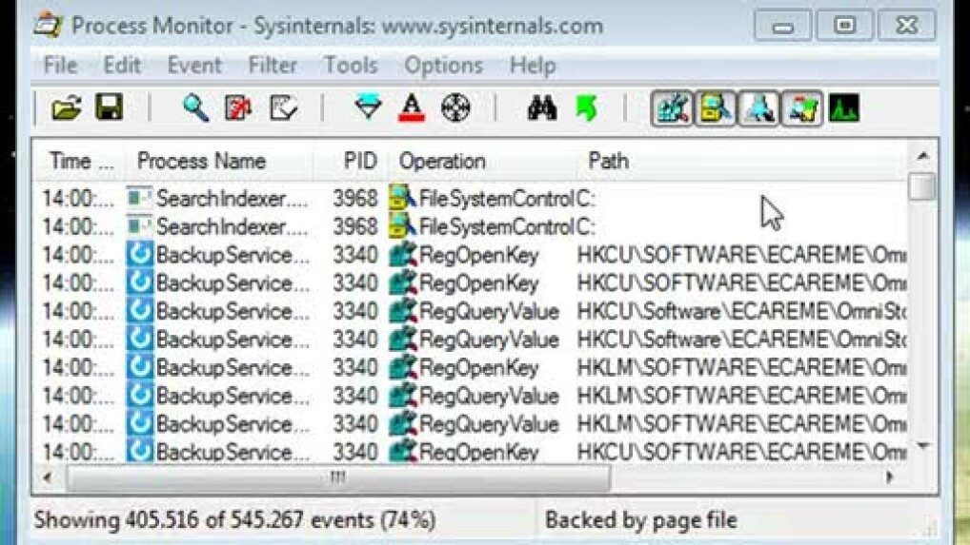This screenshot has width=970, height=545.
Task: Toggle Show File System Activity button
Action: [x=715, y=108]
